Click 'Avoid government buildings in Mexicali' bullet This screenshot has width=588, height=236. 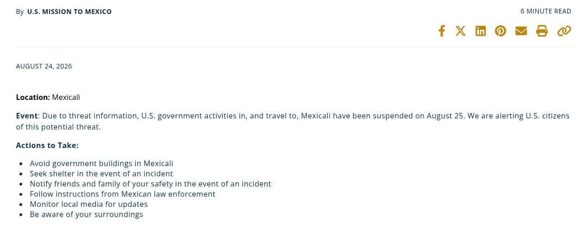pyautogui.click(x=101, y=163)
